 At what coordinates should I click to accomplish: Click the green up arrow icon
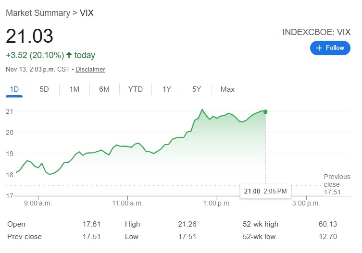69,55
